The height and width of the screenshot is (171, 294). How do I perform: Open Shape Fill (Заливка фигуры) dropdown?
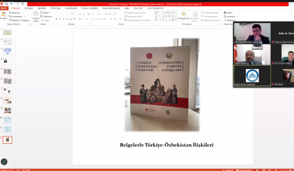click(211, 13)
